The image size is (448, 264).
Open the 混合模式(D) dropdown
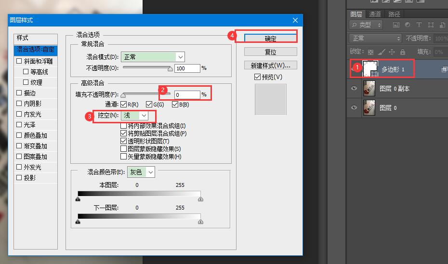pyautogui.click(x=153, y=57)
